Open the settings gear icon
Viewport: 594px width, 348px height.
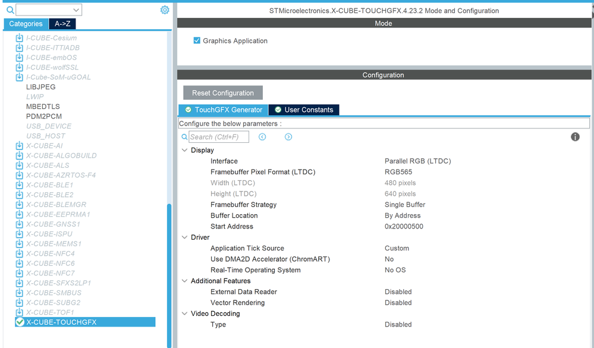point(165,10)
